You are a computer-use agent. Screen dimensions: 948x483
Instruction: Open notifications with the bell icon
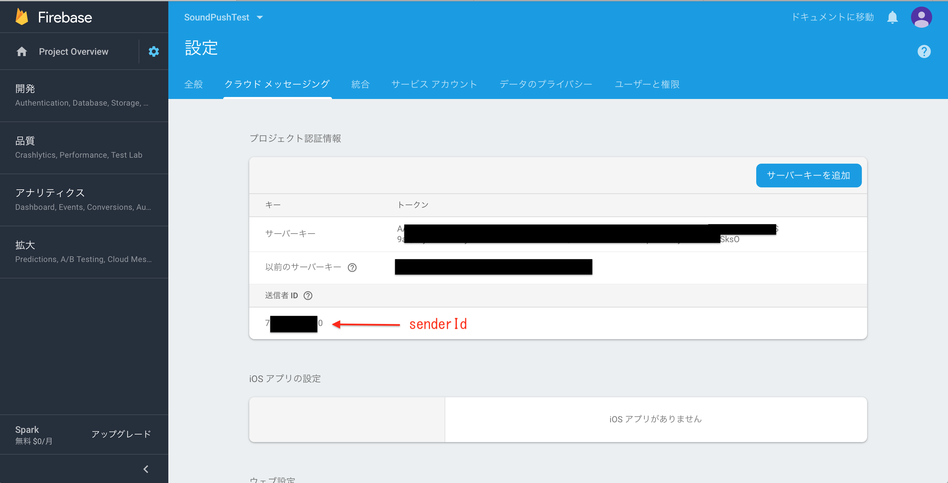click(892, 16)
